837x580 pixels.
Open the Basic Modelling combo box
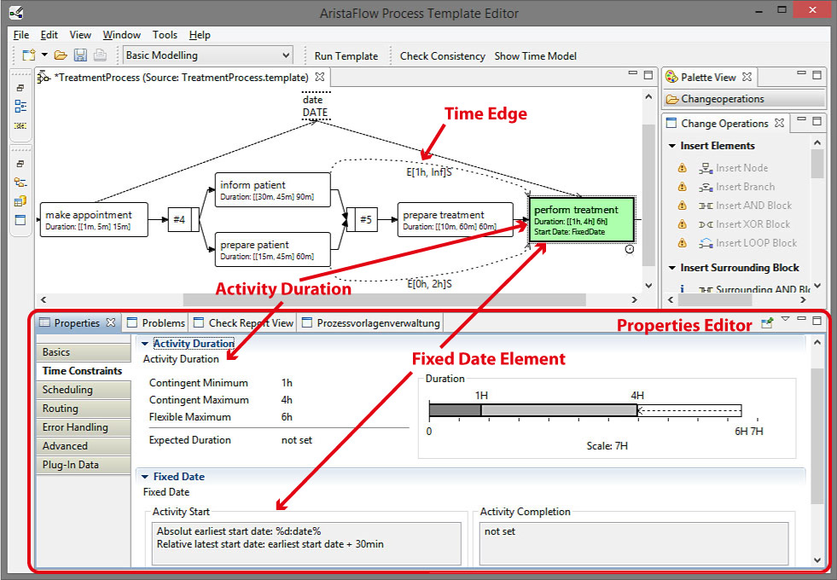207,55
